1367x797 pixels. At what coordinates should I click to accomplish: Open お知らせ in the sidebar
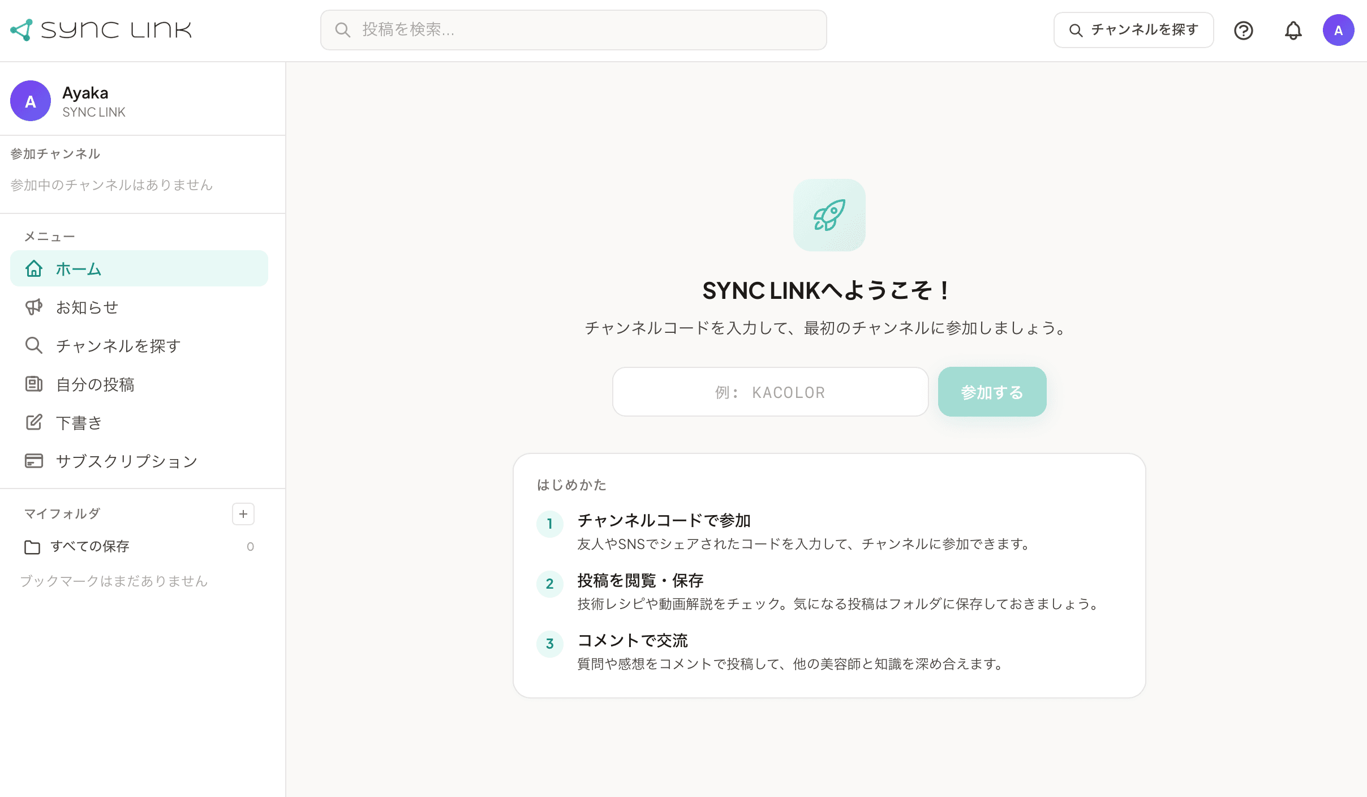tap(87, 307)
